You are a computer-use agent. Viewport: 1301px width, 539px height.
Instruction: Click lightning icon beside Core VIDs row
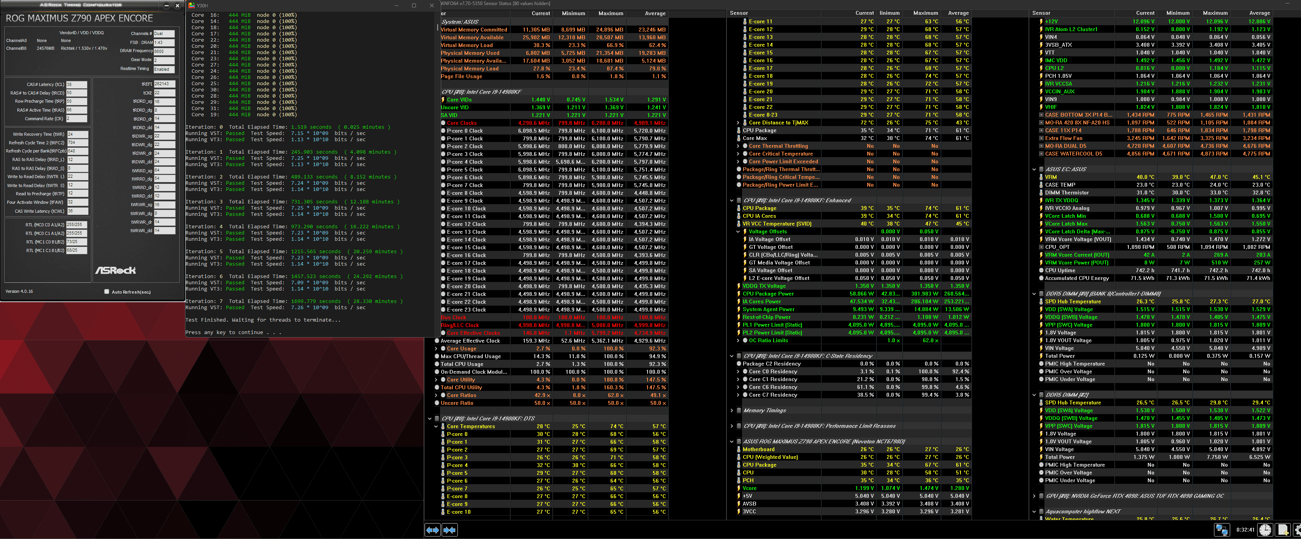pyautogui.click(x=444, y=100)
